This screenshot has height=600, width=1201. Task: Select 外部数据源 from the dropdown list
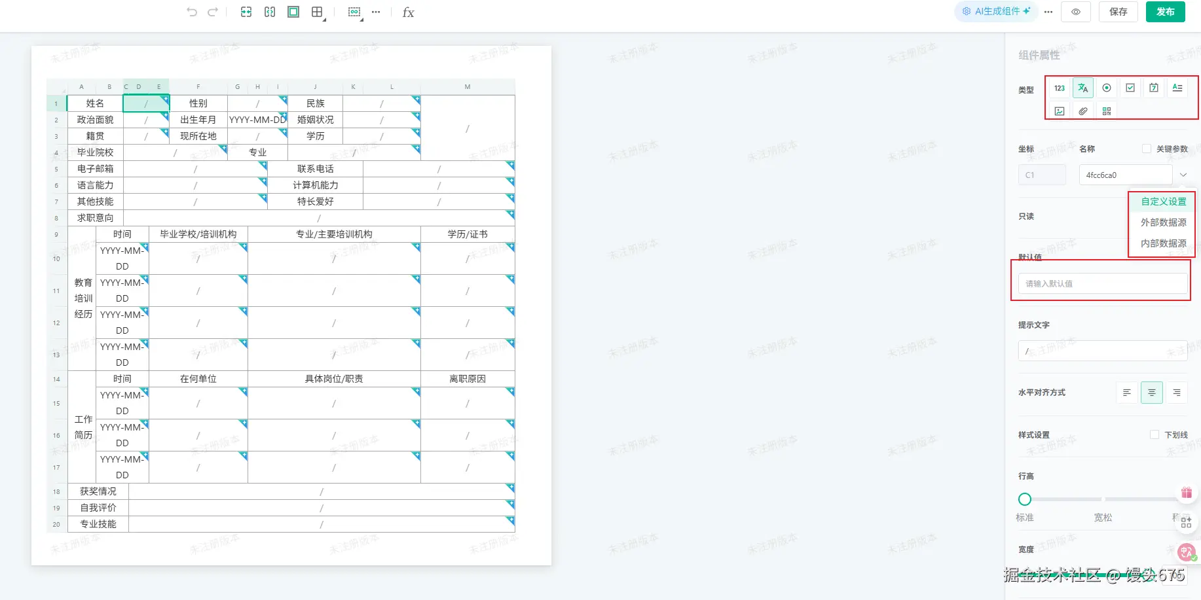coord(1164,222)
